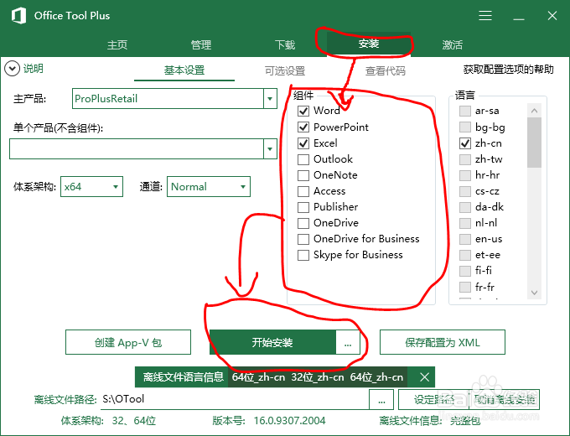Viewport: 570px width, 436px height.
Task: Click the 创建 App-V 包 button
Action: [128, 342]
